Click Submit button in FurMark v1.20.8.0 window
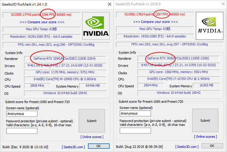The height and width of the screenshot is (152, 227). [x=205, y=120]
